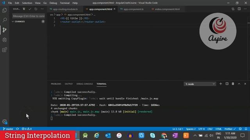Open the Manage gear icon
This screenshot has width=250, height=140.
pos(4,122)
